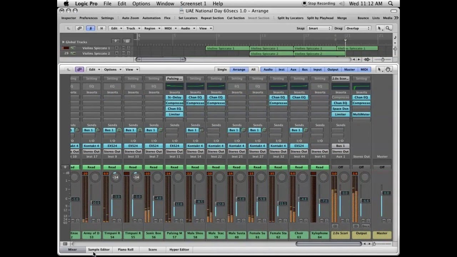457x257 pixels.
Task: Open the Apple menu
Action: tap(66, 4)
